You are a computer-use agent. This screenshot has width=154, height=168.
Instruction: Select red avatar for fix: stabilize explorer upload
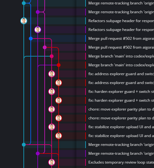pos(59,136)
